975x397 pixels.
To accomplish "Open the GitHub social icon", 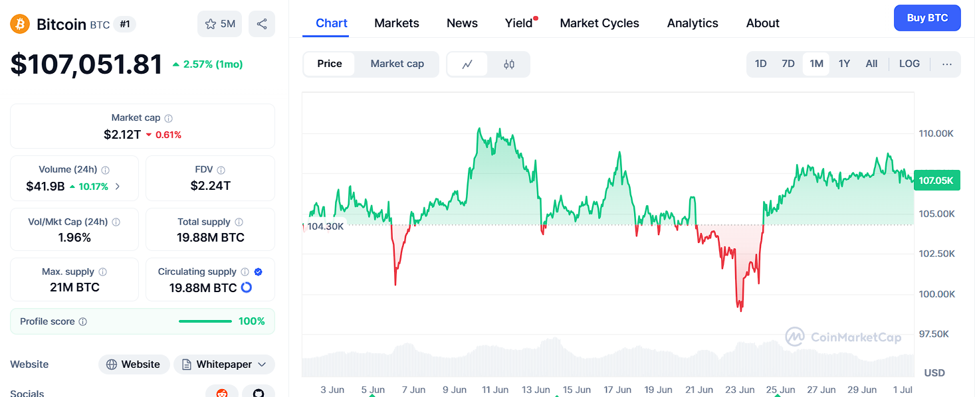I will (x=259, y=393).
